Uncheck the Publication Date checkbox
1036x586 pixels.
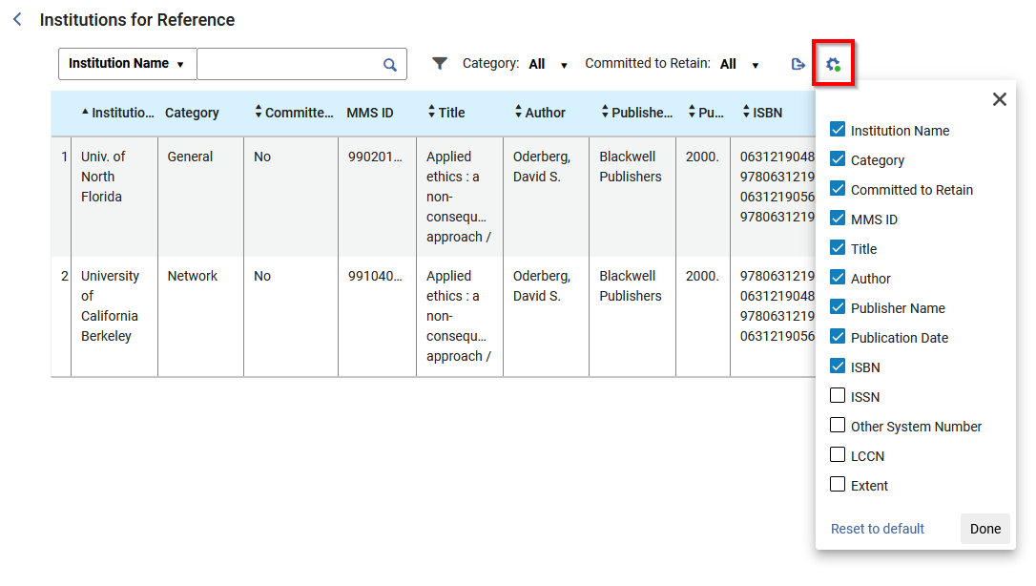(x=838, y=337)
